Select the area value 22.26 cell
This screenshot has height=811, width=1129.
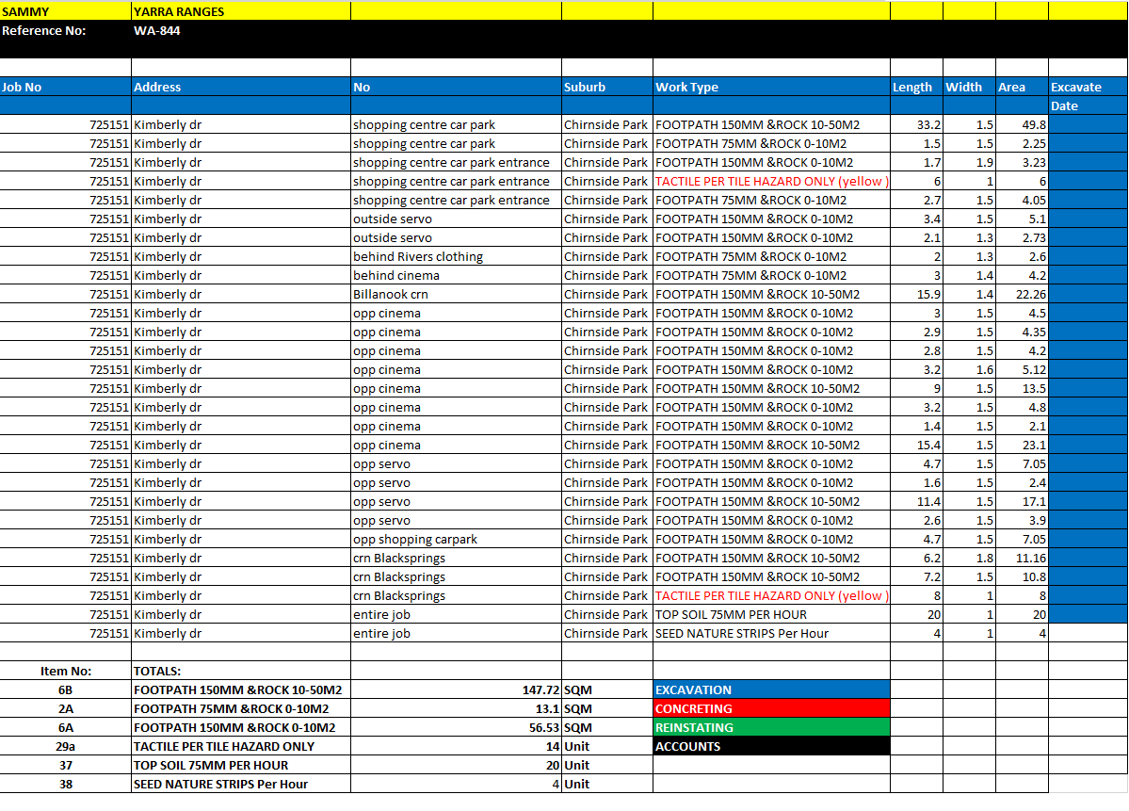tap(1022, 294)
